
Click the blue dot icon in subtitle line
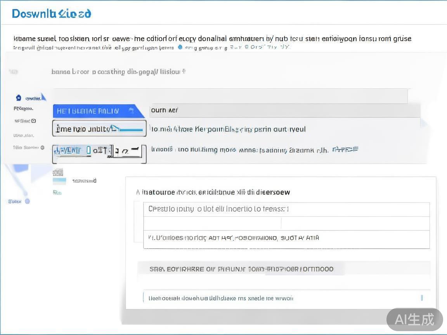(x=180, y=47)
